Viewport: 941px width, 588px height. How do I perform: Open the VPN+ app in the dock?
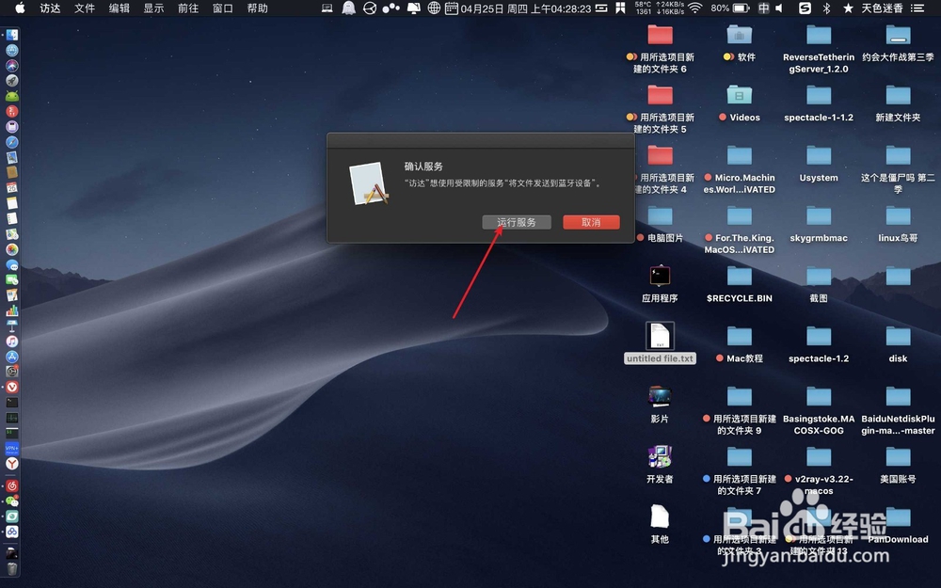pos(12,448)
